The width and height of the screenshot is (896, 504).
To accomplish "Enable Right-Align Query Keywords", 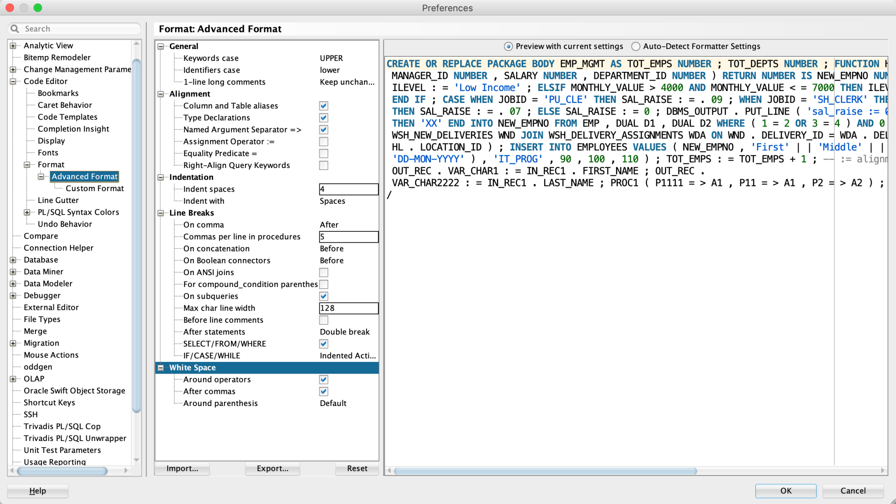I will (323, 165).
